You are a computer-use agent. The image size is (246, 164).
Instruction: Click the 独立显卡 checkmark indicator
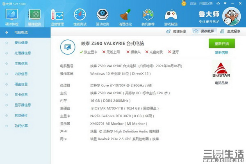click(x=89, y=52)
